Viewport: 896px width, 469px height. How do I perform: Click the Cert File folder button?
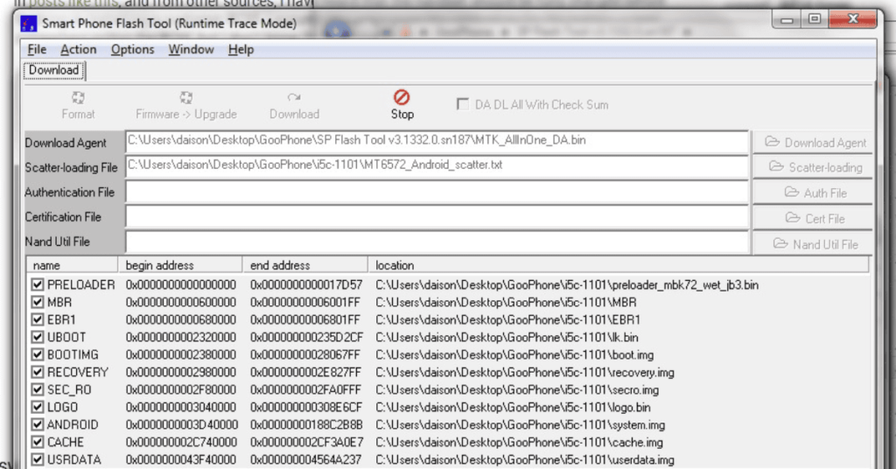[x=813, y=218]
